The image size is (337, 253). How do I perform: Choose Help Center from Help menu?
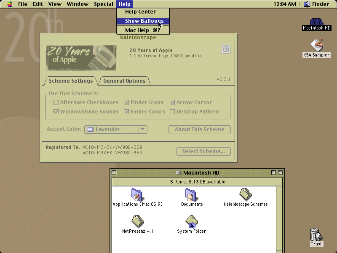tap(143, 12)
